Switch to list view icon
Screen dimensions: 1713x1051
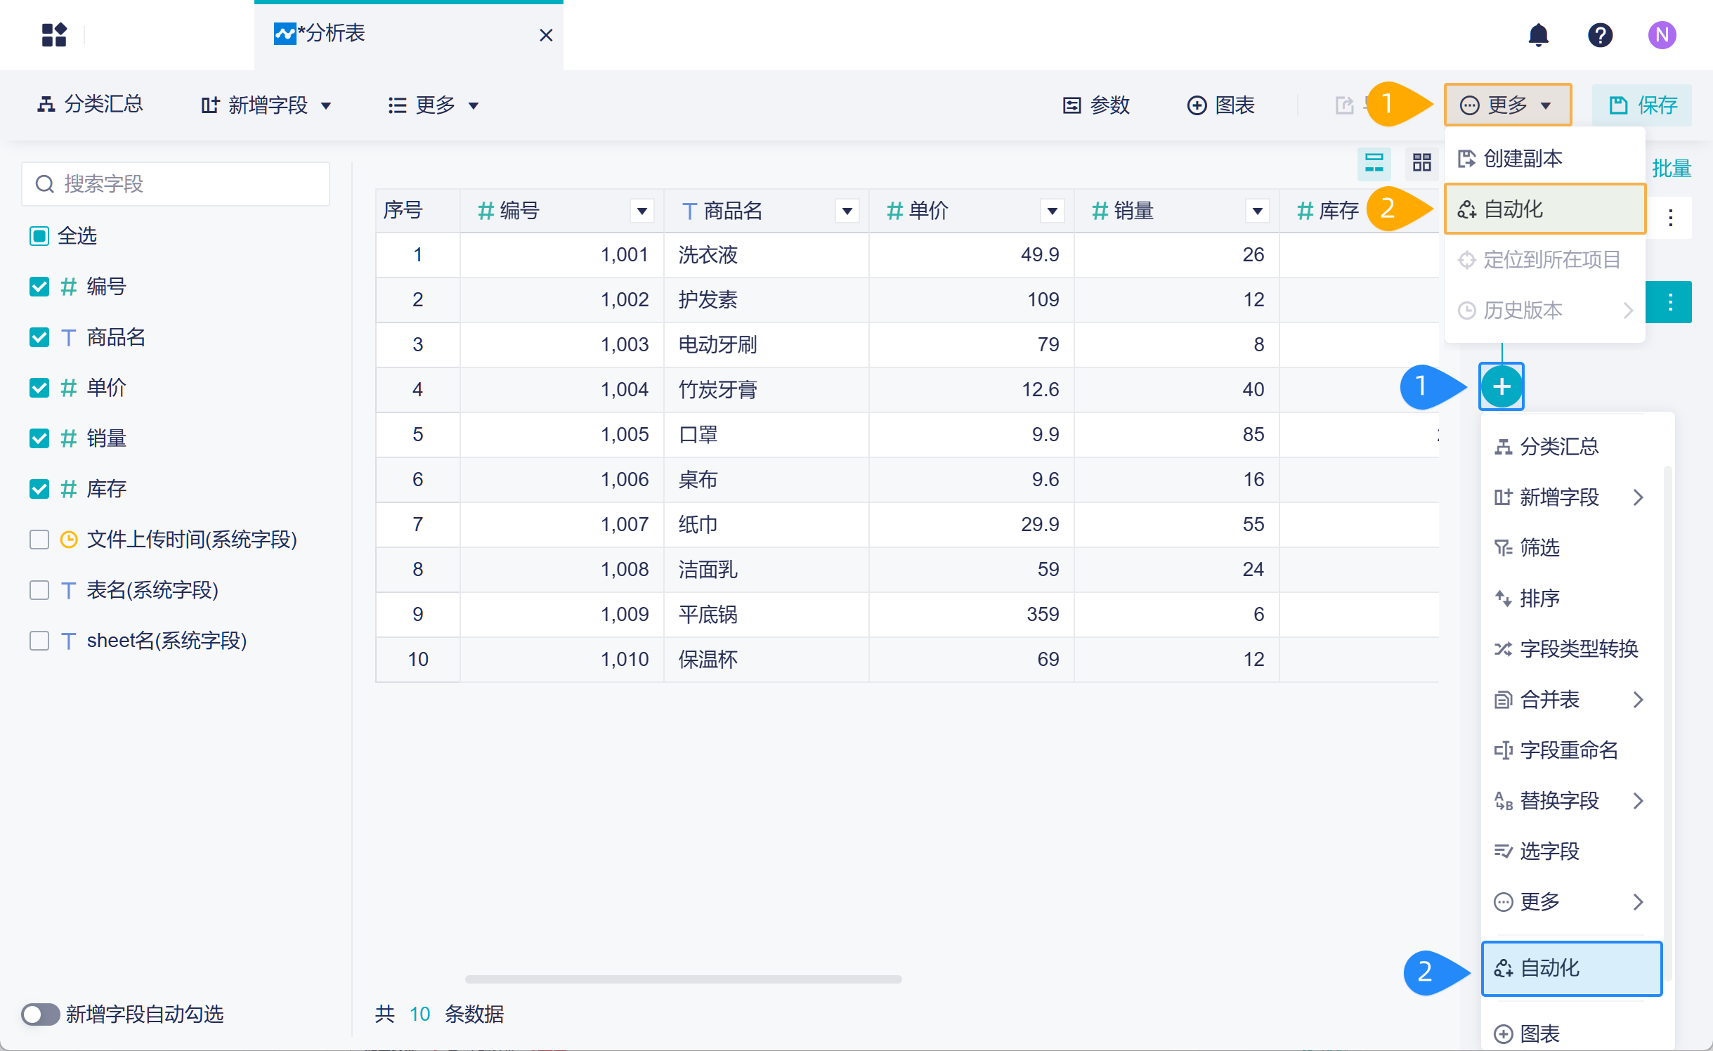[x=1374, y=162]
